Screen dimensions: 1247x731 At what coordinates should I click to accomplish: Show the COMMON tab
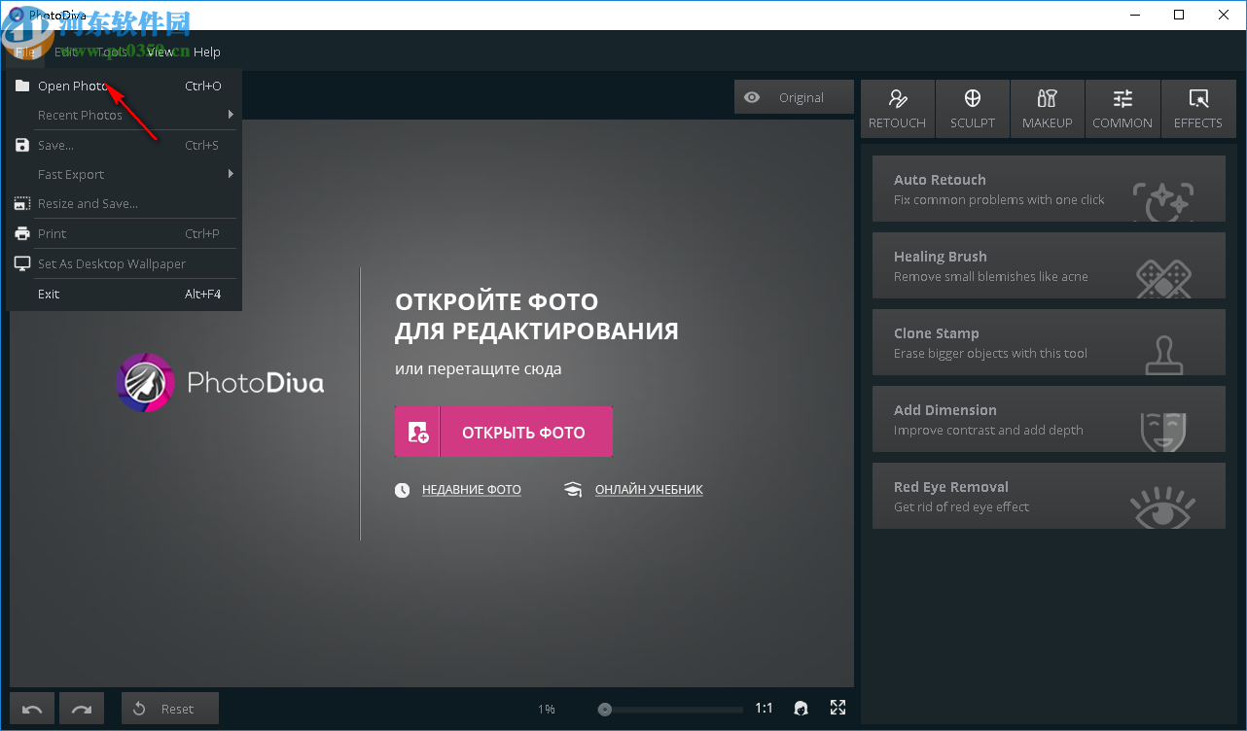[x=1122, y=109]
